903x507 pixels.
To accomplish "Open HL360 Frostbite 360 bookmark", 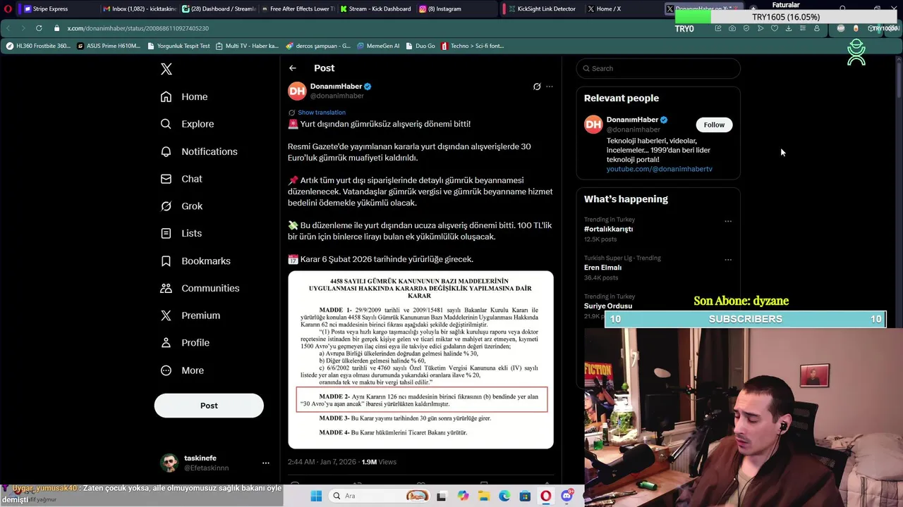I will click(x=38, y=46).
